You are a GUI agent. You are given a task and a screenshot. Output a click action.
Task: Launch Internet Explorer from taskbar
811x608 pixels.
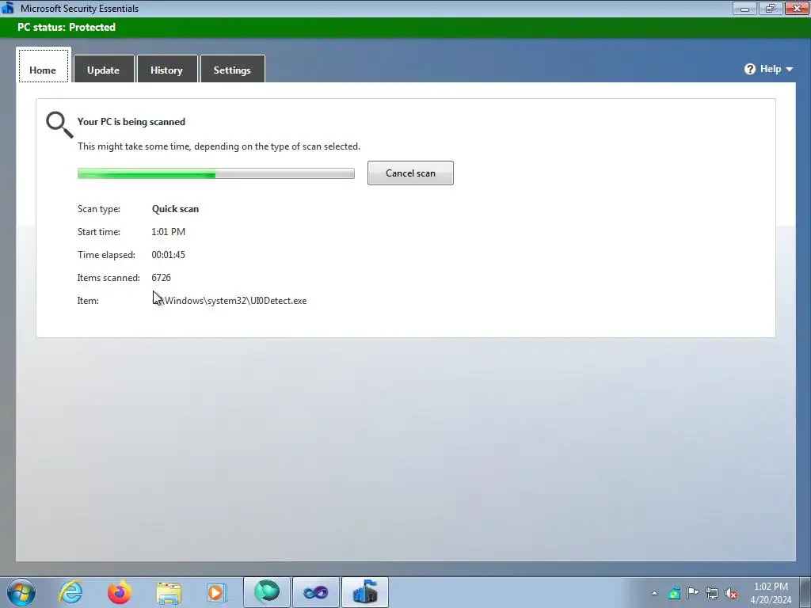click(70, 592)
